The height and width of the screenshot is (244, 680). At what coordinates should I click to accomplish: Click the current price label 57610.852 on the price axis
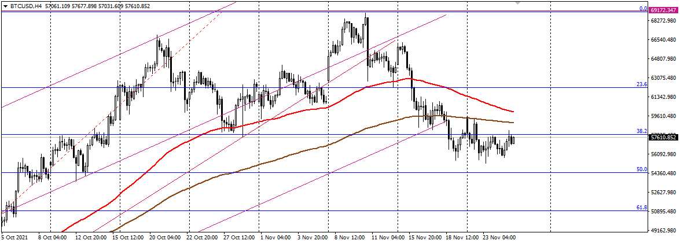click(664, 138)
